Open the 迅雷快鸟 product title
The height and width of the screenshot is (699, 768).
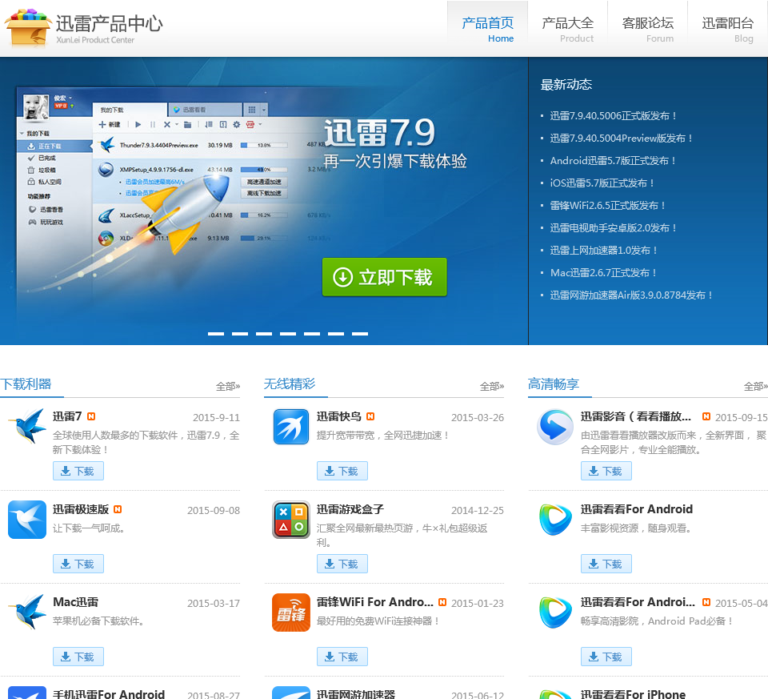[339, 416]
